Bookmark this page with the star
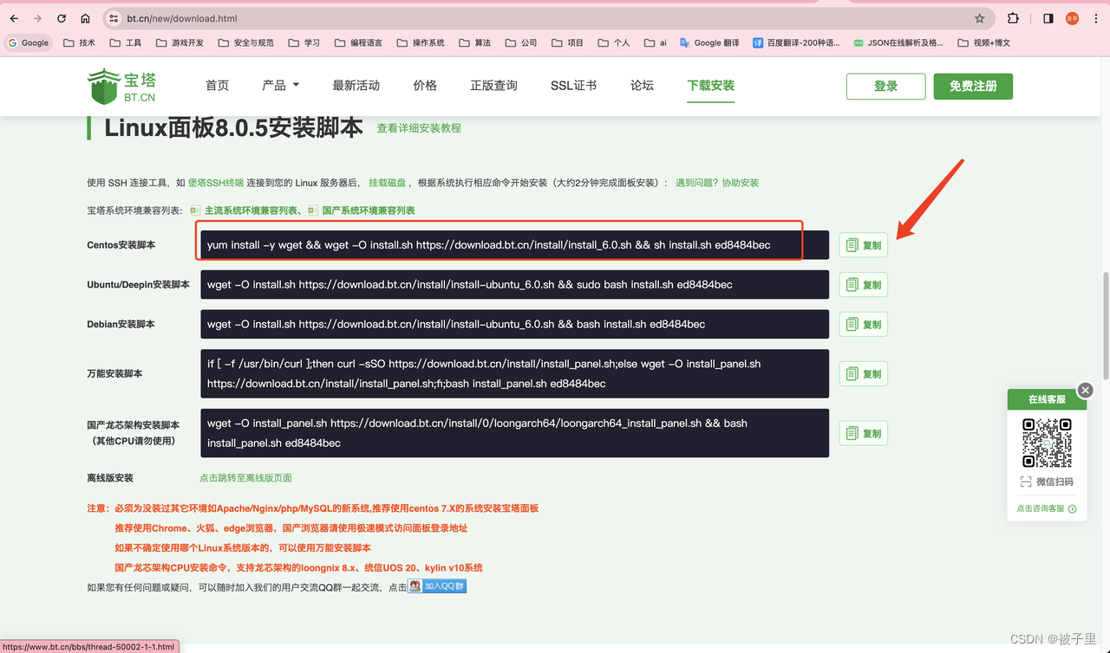Viewport: 1110px width, 653px height. click(980, 18)
